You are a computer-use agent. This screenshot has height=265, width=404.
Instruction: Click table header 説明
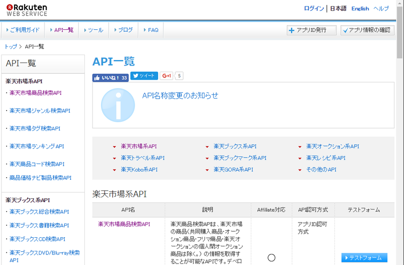point(208,210)
